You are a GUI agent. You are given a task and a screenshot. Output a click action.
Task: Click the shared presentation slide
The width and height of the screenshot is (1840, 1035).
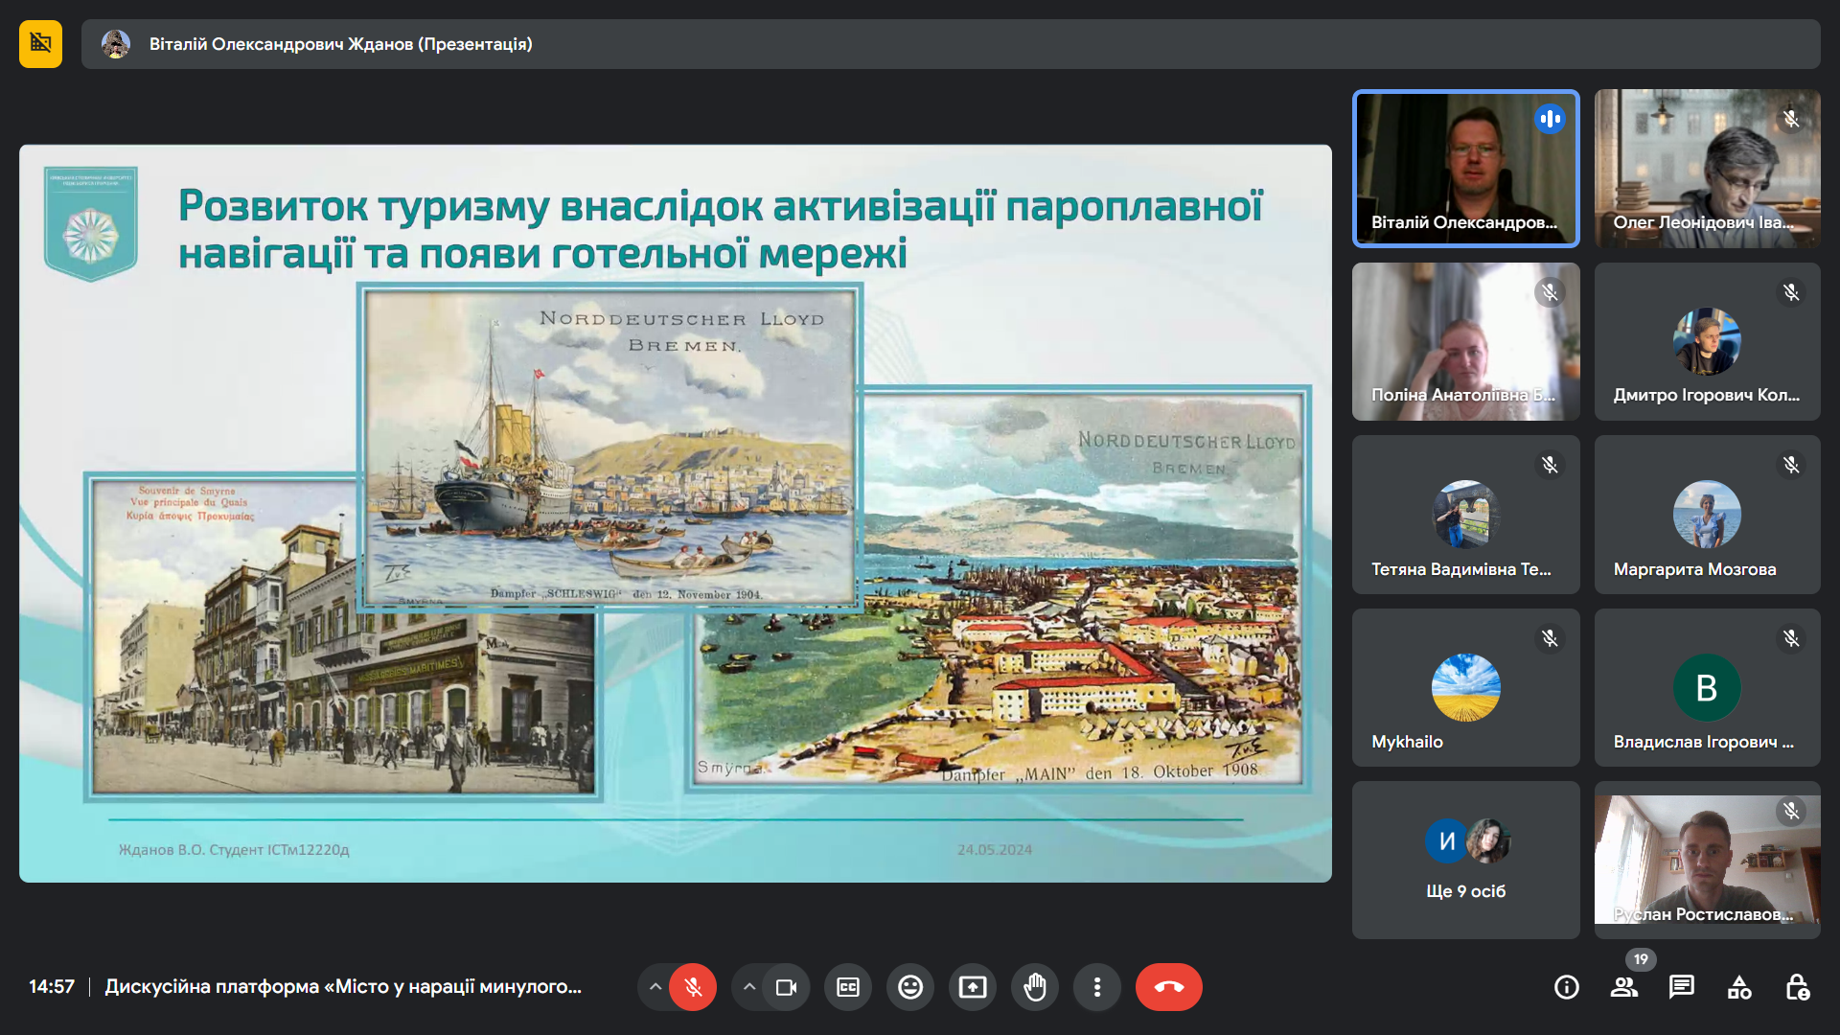pos(675,514)
